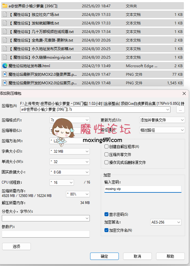Click the Microsoft Edge type cell

(x=141, y=66)
